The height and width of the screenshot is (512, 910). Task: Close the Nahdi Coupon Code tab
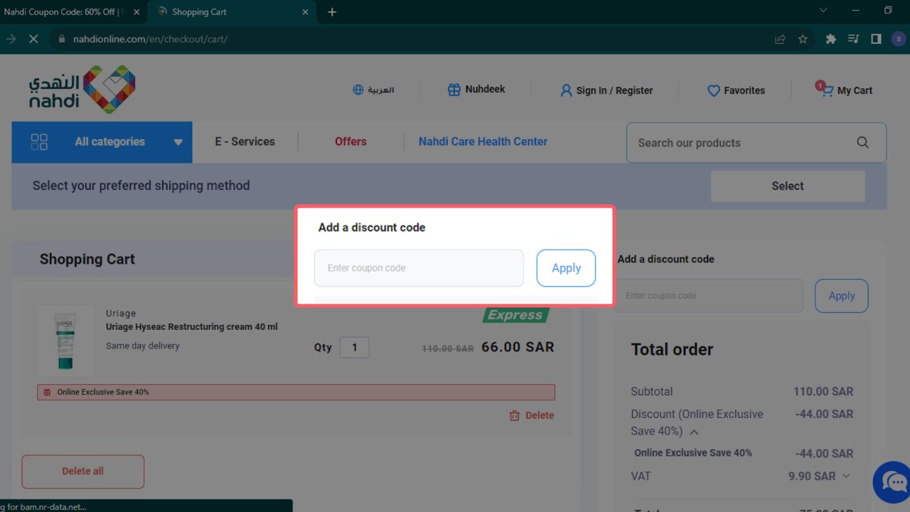click(x=136, y=12)
